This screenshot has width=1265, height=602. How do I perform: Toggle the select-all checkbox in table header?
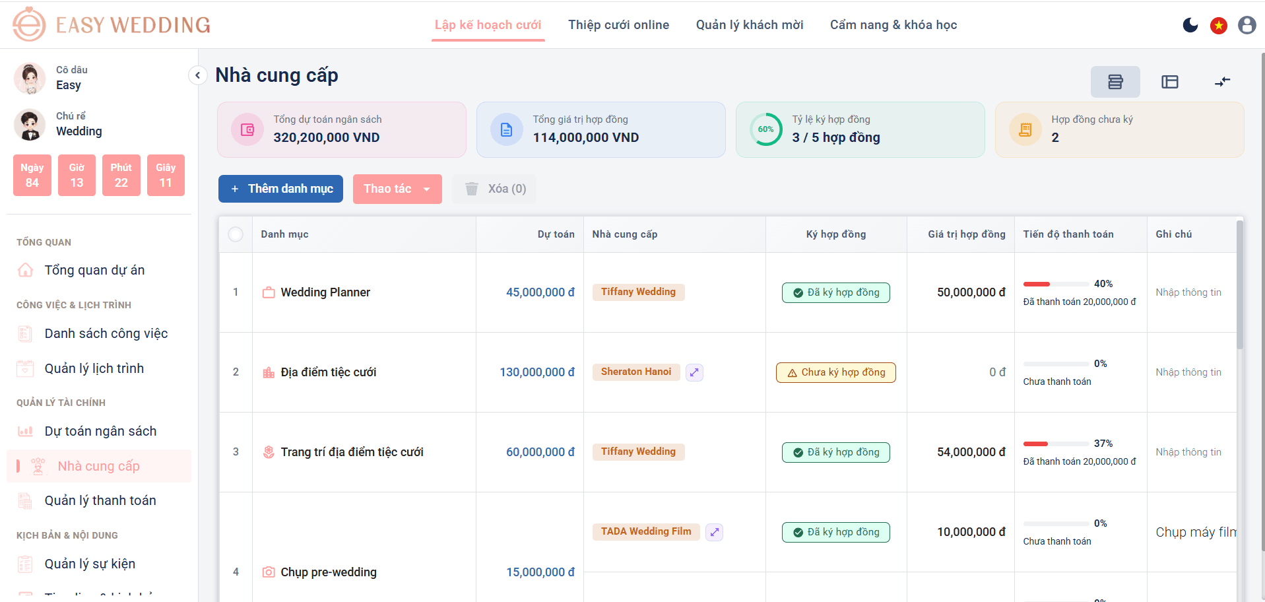(x=236, y=234)
